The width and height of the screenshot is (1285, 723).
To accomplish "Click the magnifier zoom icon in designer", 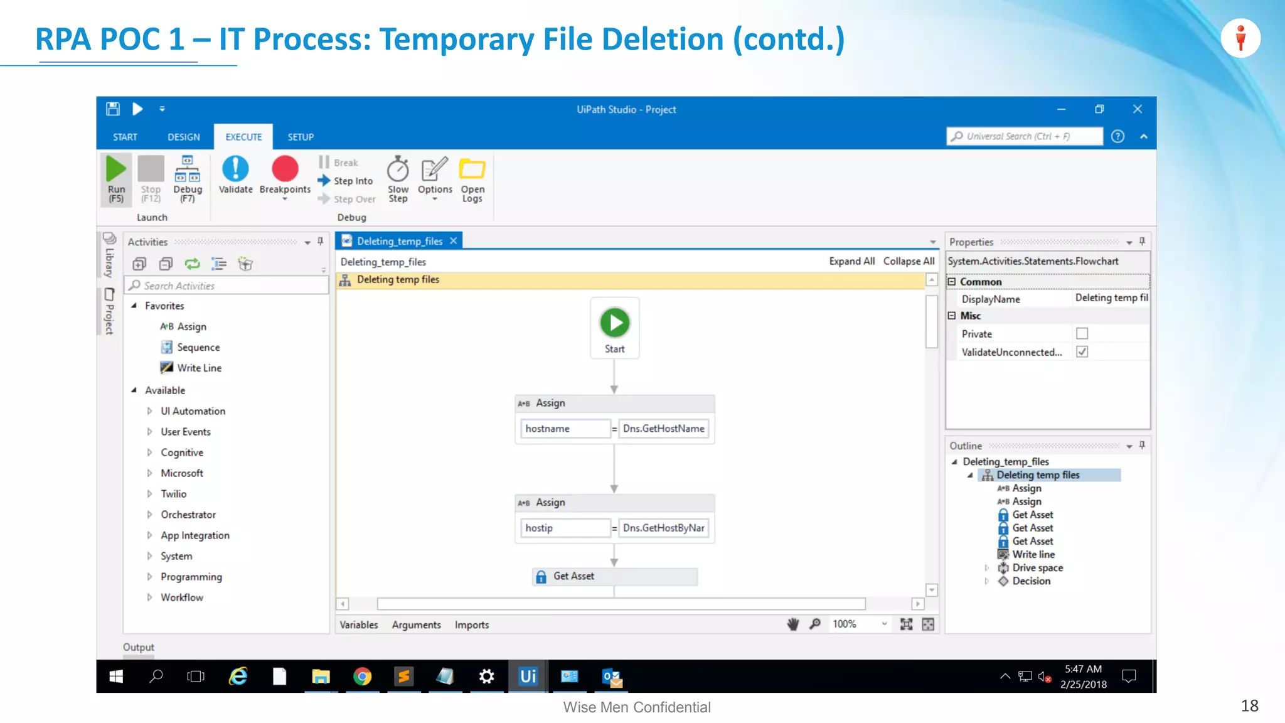I will [x=815, y=624].
